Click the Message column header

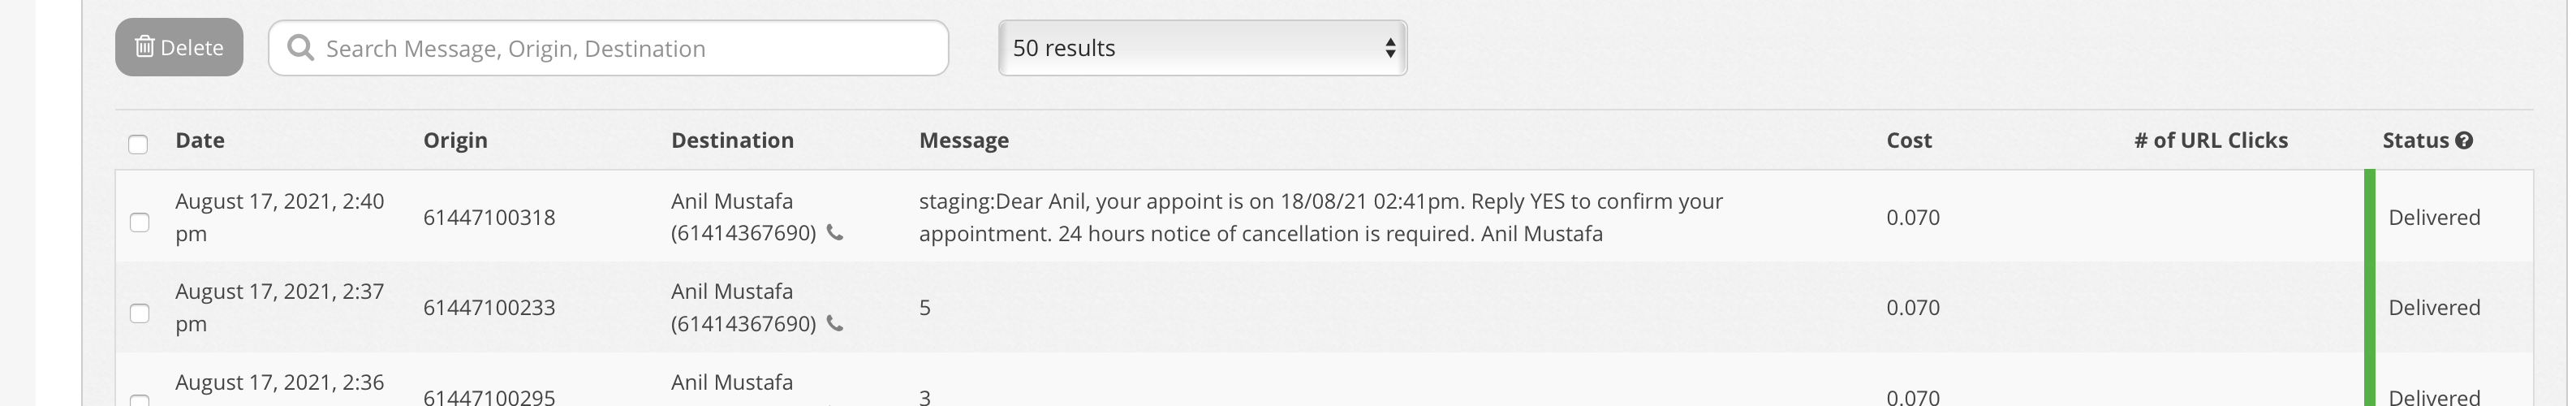(x=963, y=140)
